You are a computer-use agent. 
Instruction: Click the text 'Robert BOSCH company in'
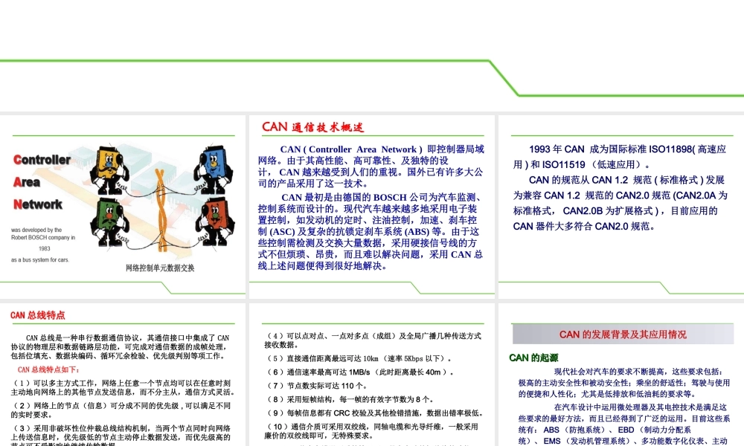[x=43, y=237]
